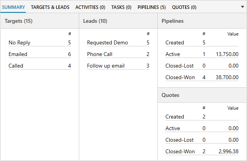Open the Targets & Leads tab
The height and width of the screenshot is (161, 247).
[50, 7]
